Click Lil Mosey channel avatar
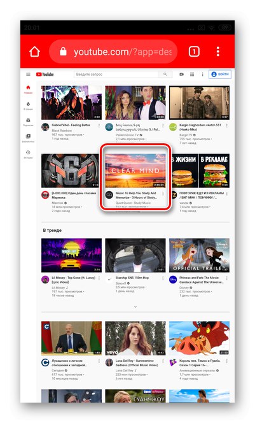Image resolution: width=255 pixels, height=423 pixels. coord(45,280)
